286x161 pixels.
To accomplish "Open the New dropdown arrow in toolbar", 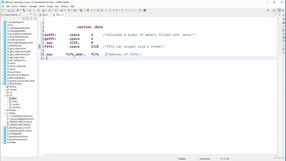I will (x=6, y=10).
